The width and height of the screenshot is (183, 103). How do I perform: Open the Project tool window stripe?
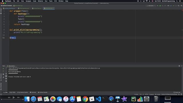pyautogui.click(x=1, y=11)
